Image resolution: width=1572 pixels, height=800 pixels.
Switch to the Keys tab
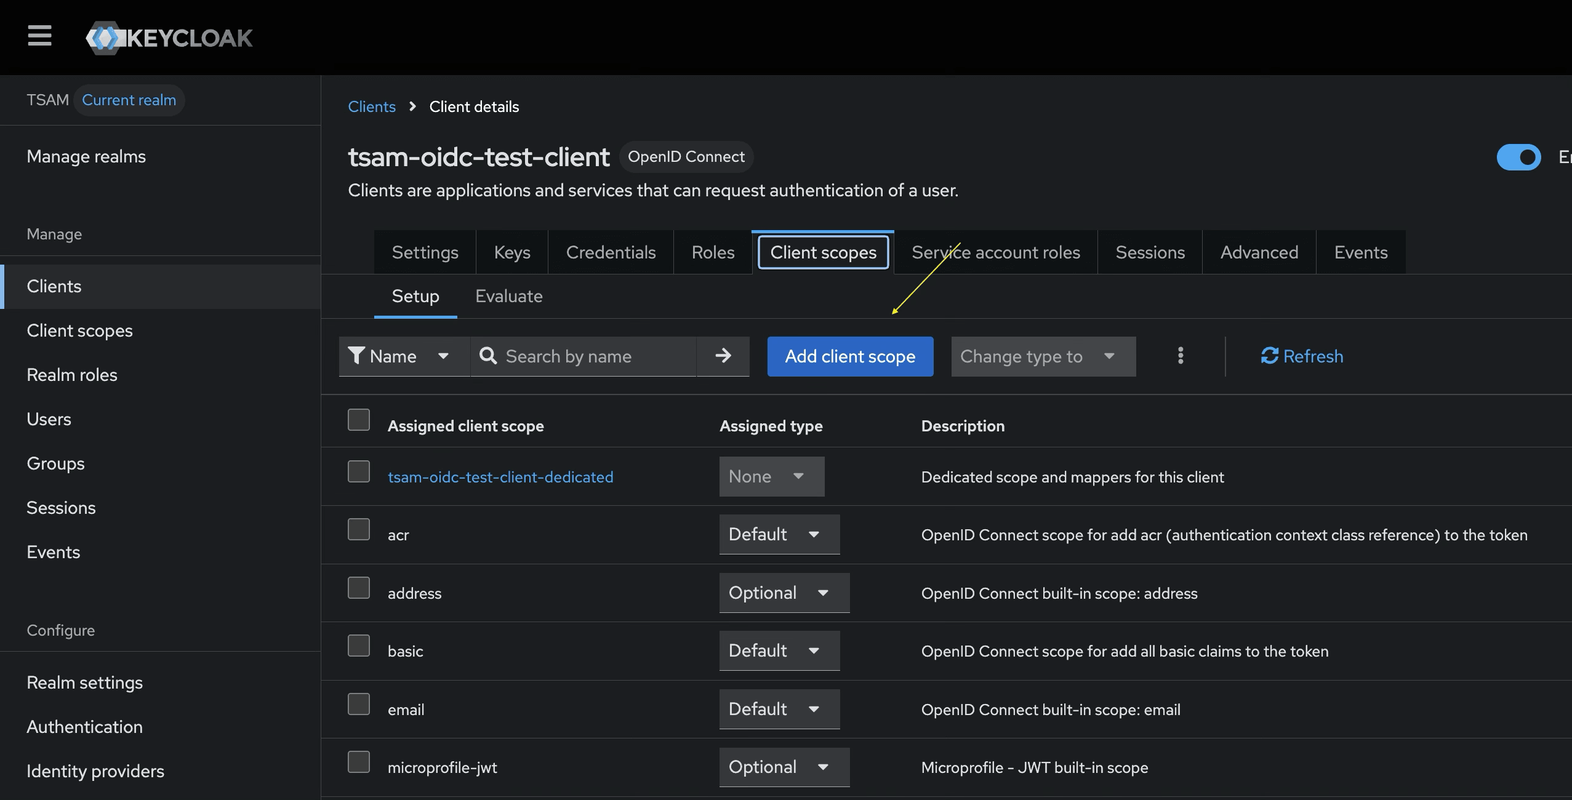point(512,252)
